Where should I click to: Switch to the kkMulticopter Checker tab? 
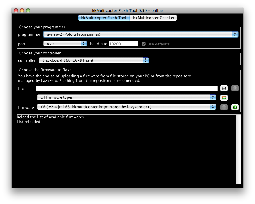154,18
